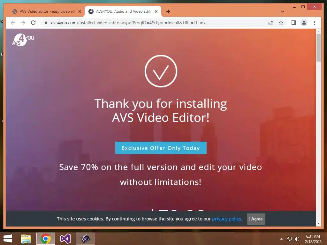Show hidden system tray icons
This screenshot has width=327, height=245.
point(281,239)
